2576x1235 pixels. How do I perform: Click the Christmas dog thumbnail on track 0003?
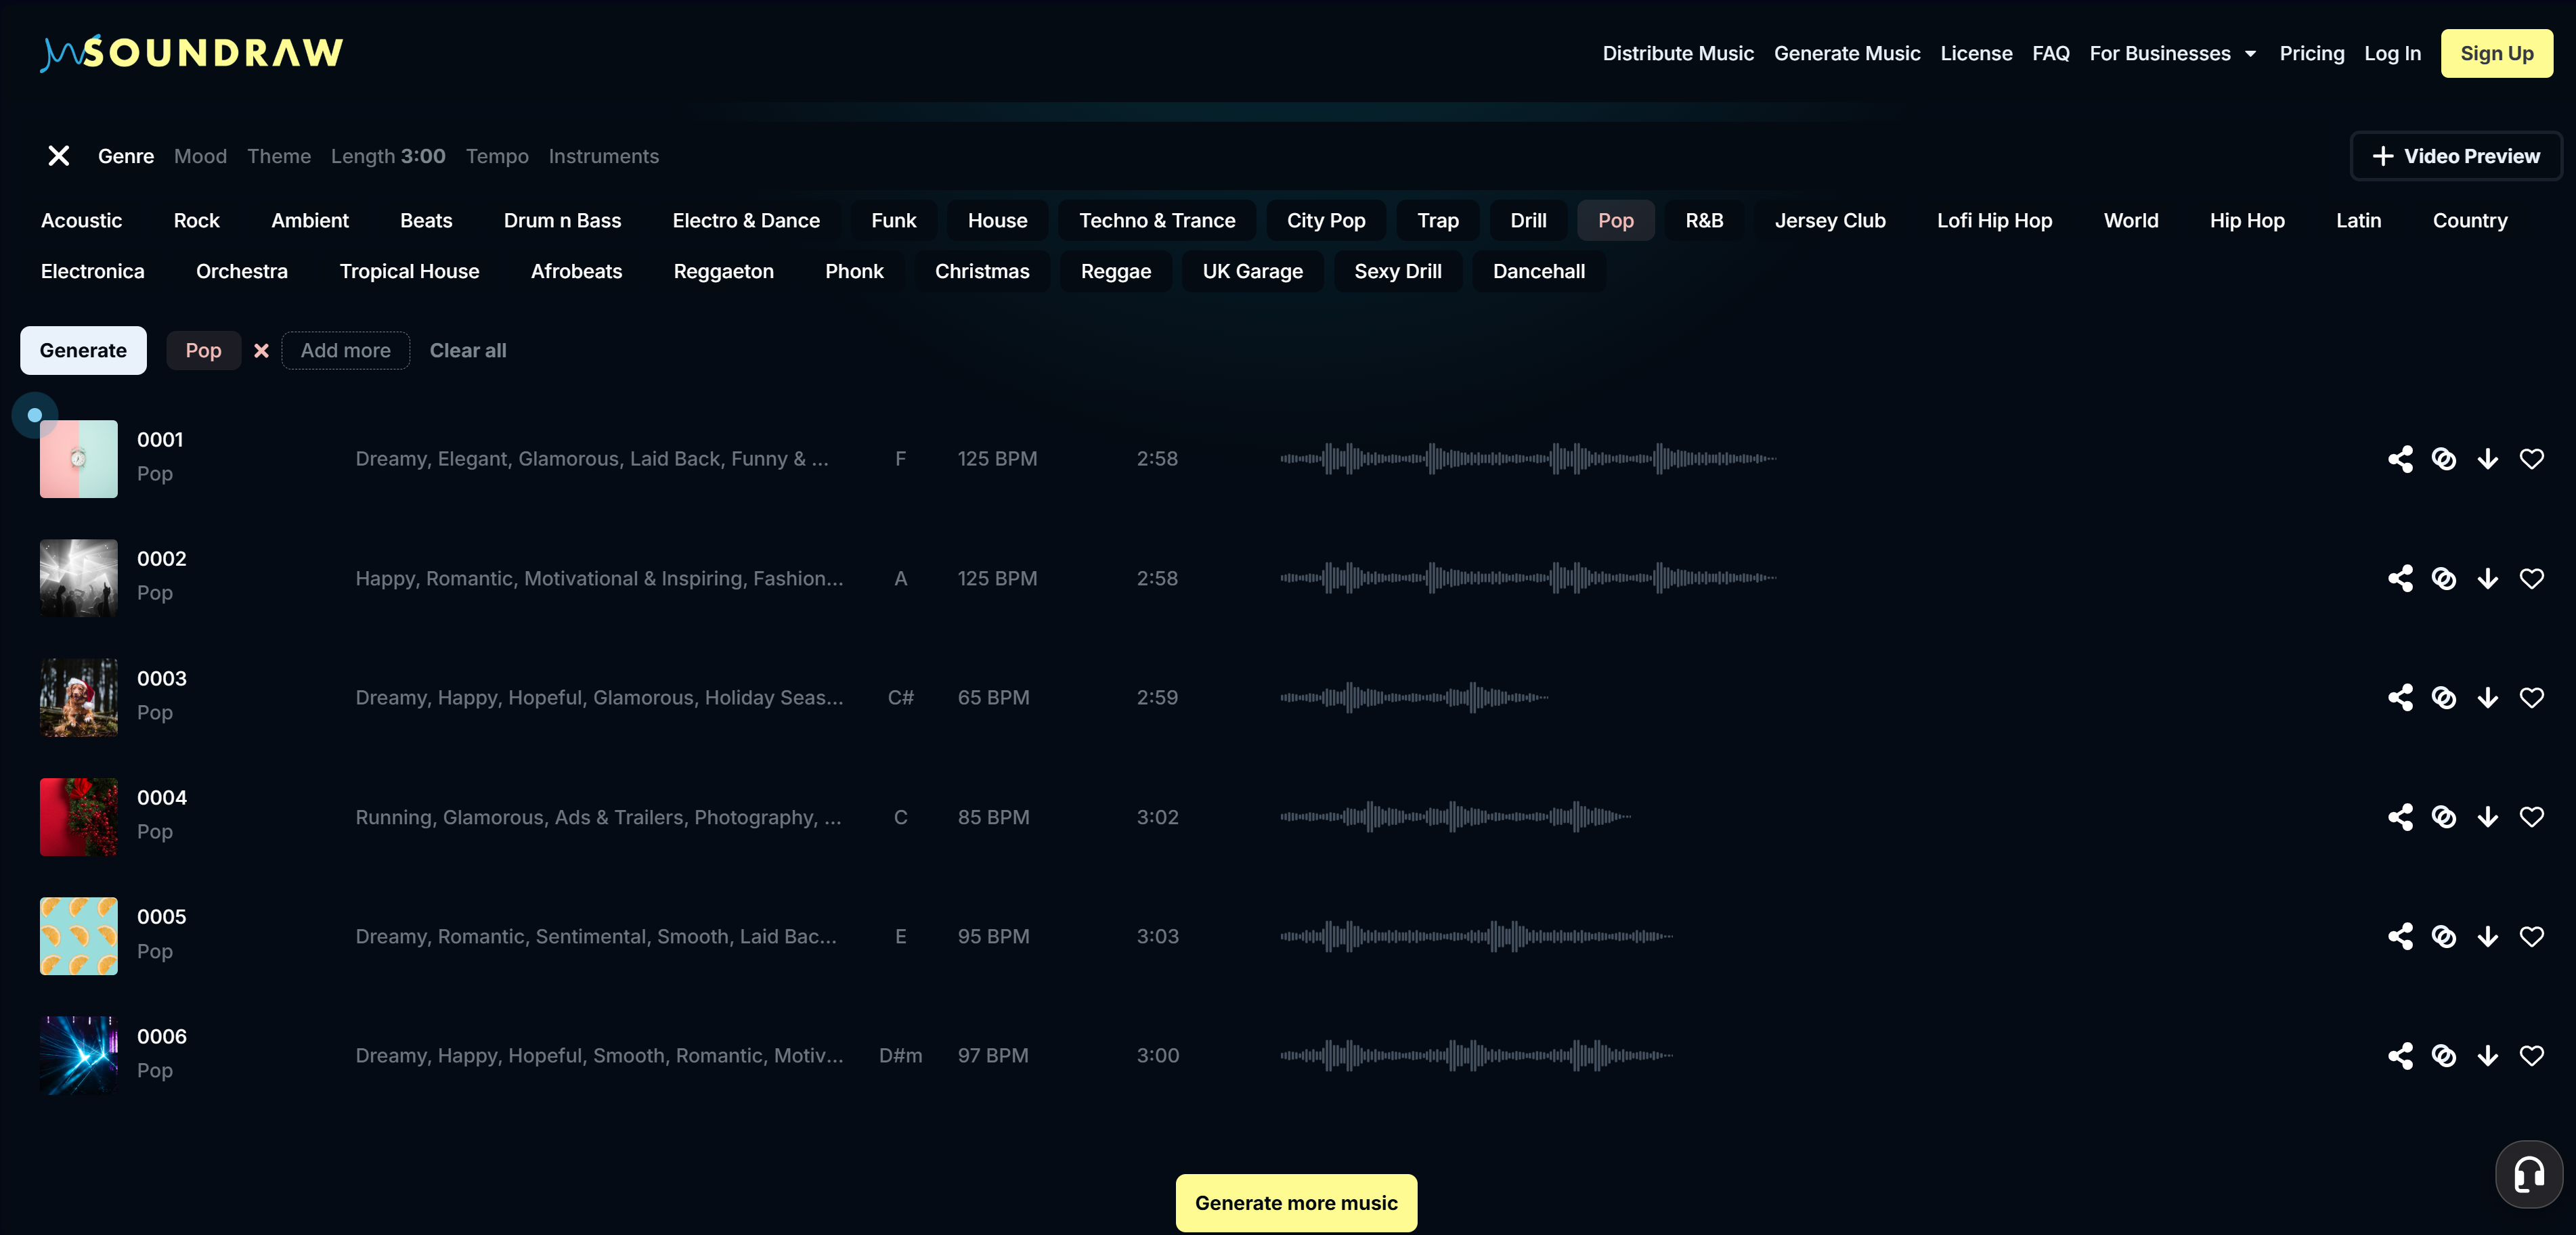click(78, 698)
